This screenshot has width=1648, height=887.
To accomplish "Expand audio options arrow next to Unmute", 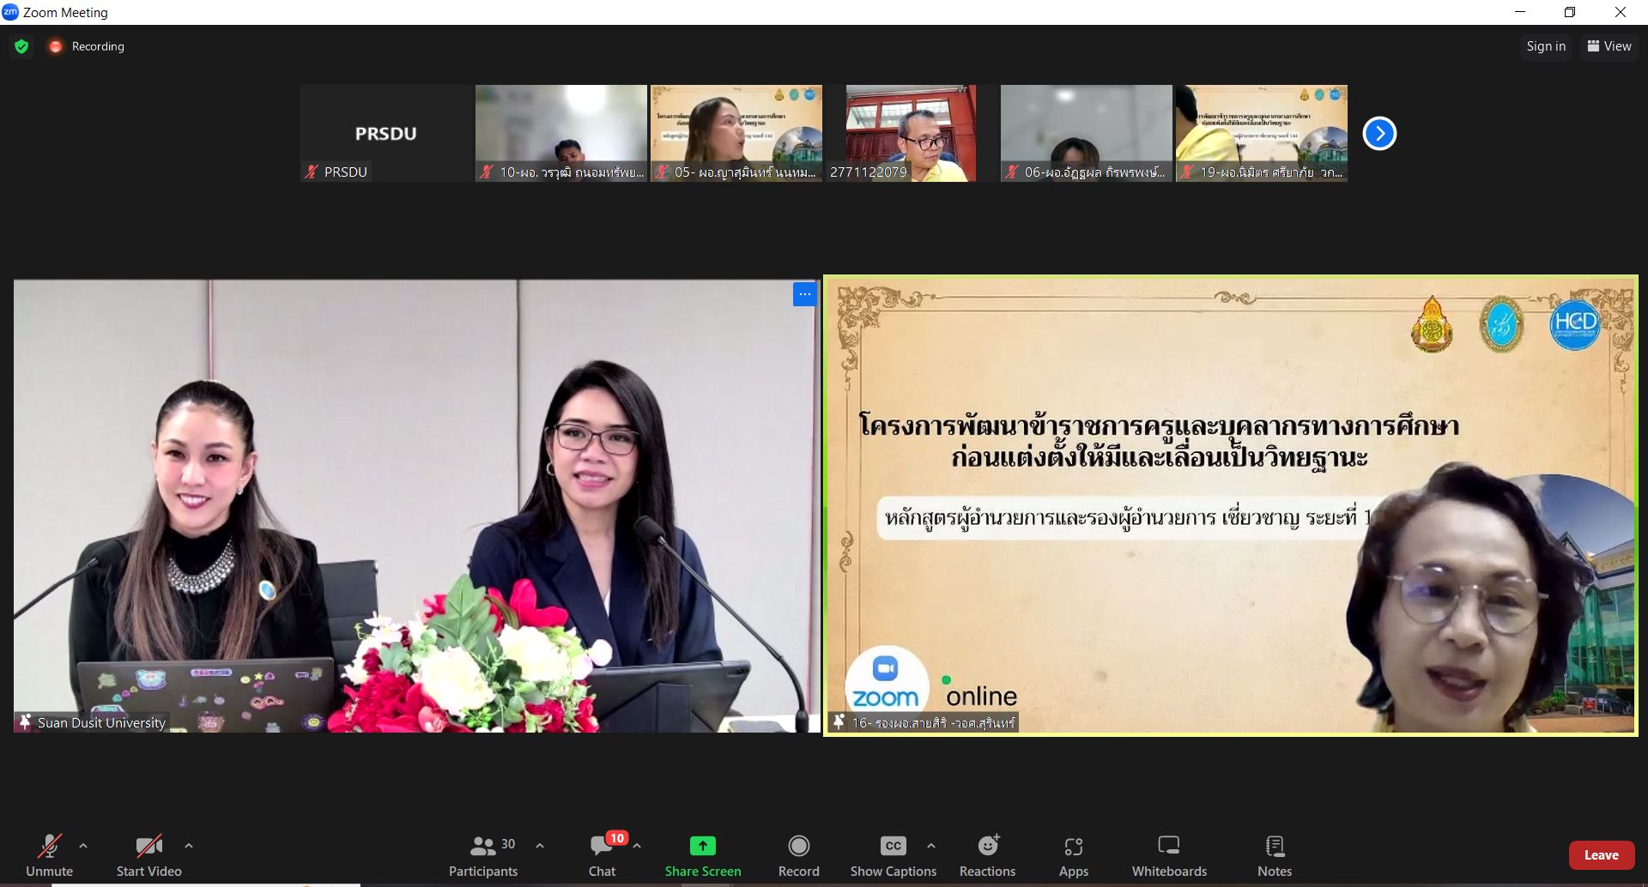I will coord(83,846).
